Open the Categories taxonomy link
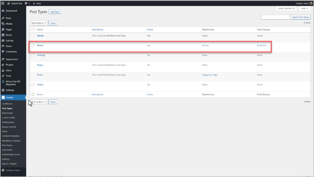The width and height of the screenshot is (314, 177). (x=207, y=75)
